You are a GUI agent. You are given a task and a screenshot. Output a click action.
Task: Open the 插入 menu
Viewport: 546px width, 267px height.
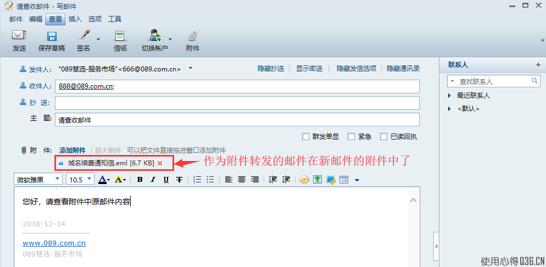coord(75,19)
